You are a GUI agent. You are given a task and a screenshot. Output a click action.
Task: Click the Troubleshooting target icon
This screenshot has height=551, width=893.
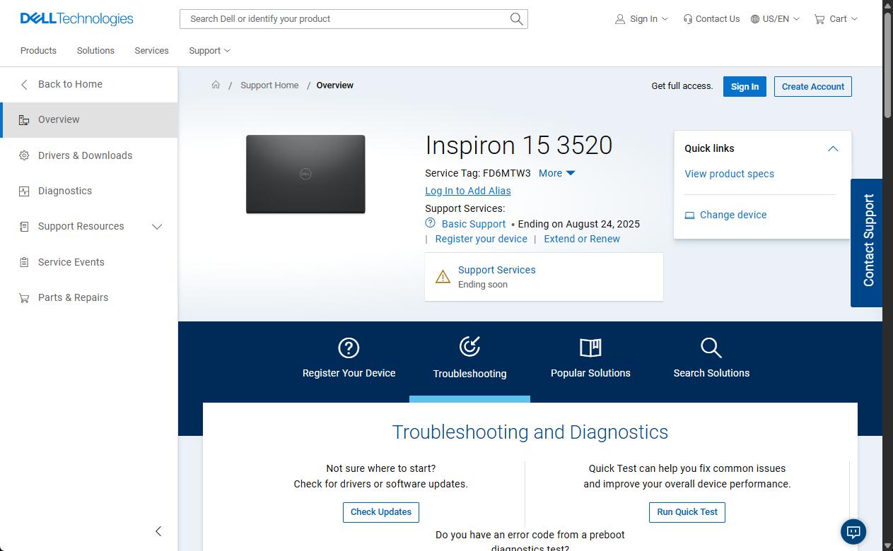coord(469,346)
